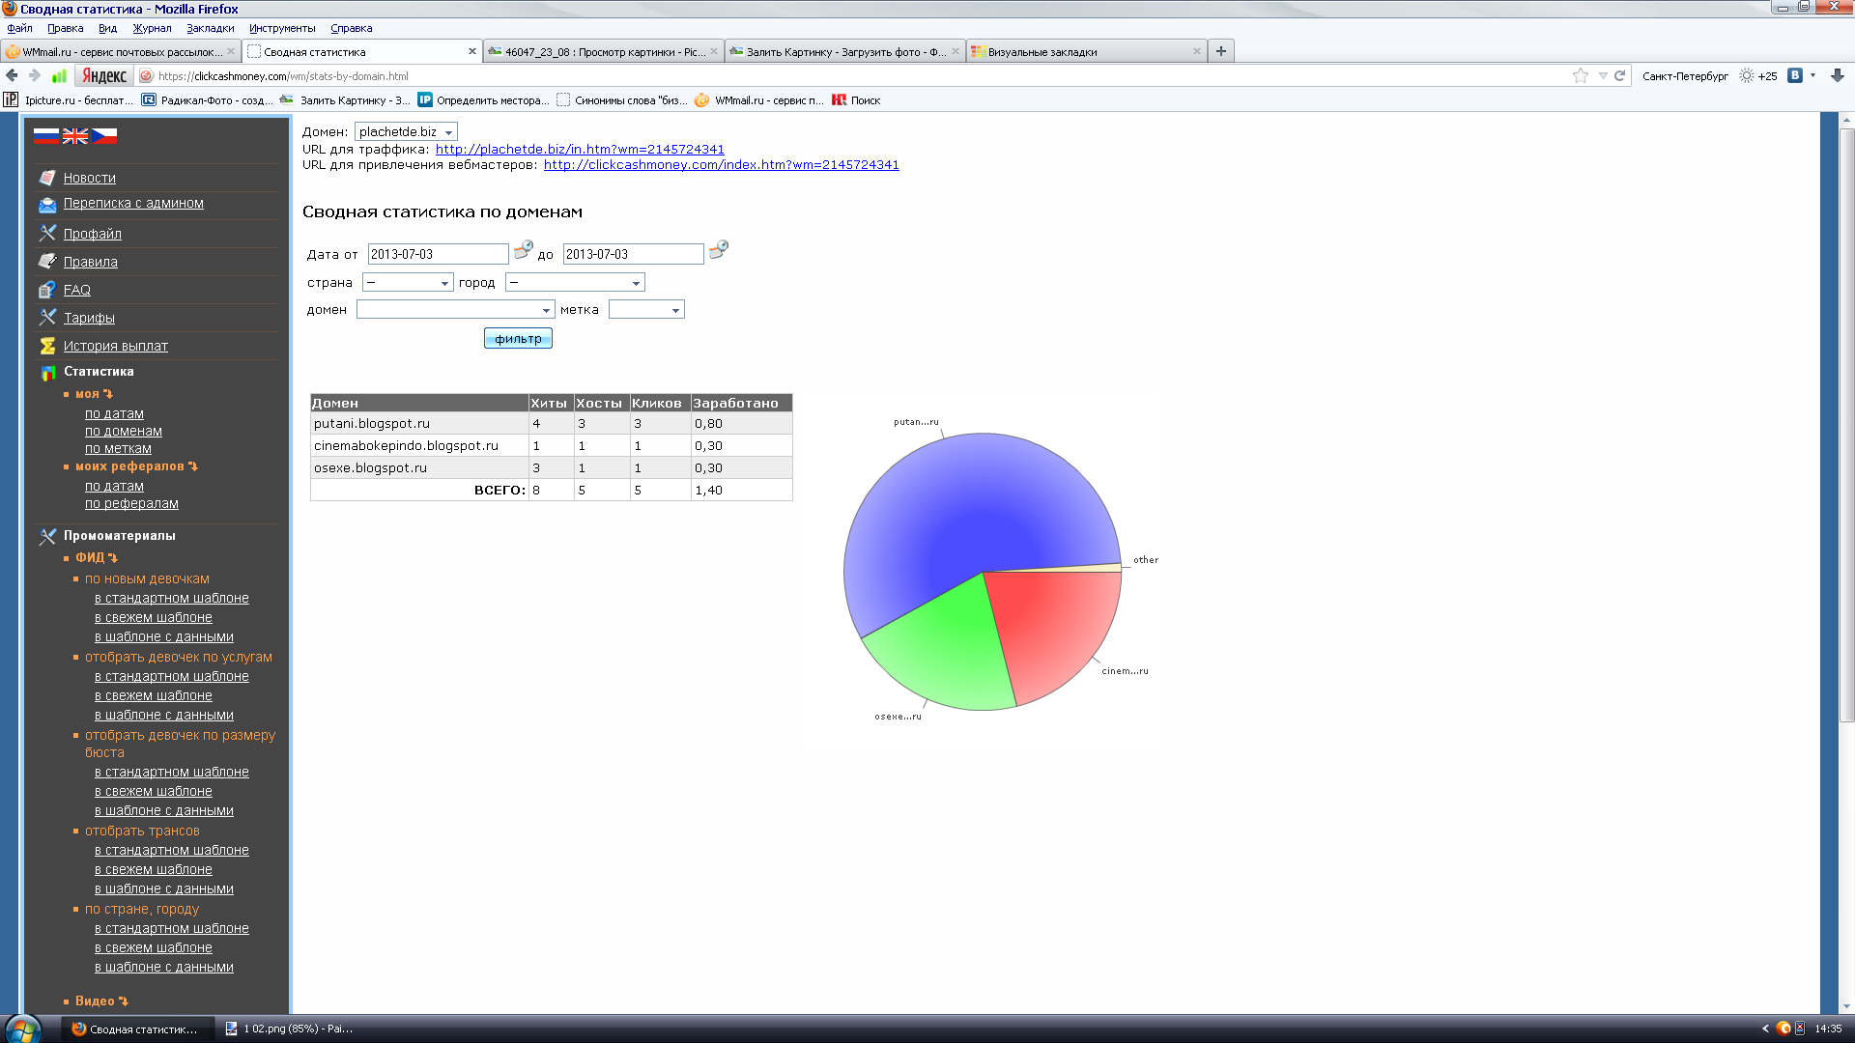The height and width of the screenshot is (1043, 1855).
Task: Expand the метка label dropdown
Action: 646,309
